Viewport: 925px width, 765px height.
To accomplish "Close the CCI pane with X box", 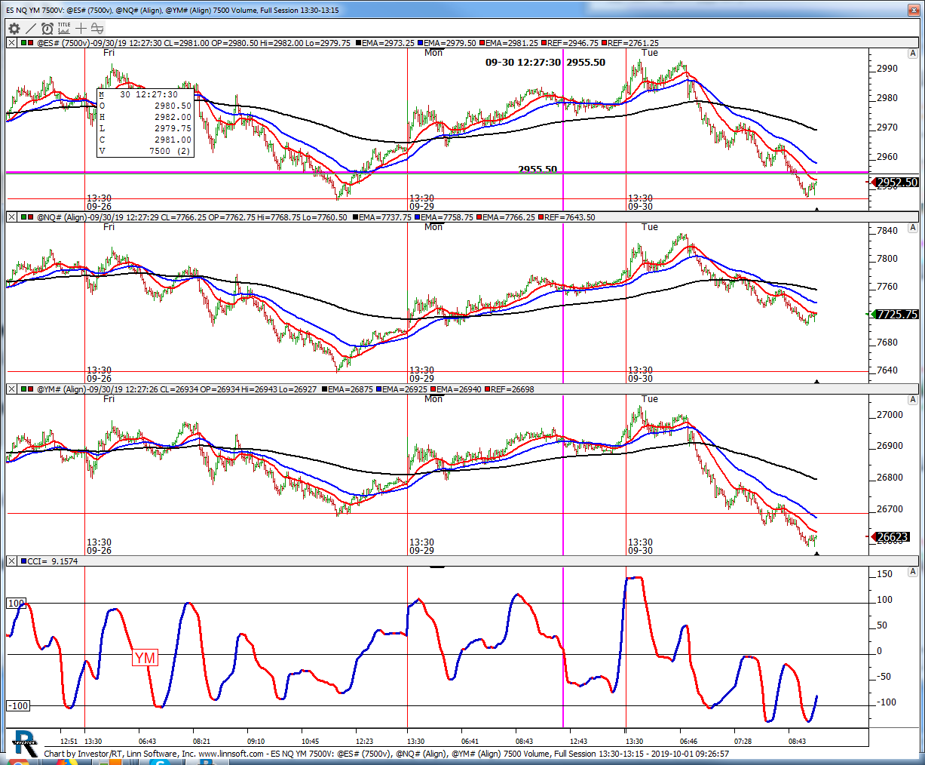I will click(x=11, y=561).
